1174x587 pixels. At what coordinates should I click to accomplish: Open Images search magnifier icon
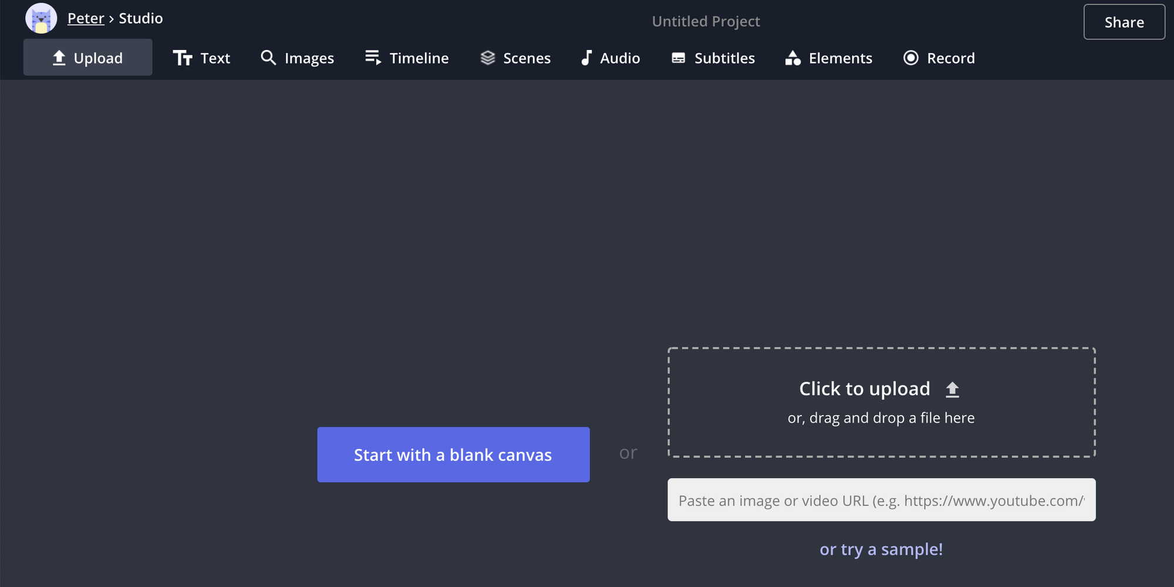pos(268,58)
